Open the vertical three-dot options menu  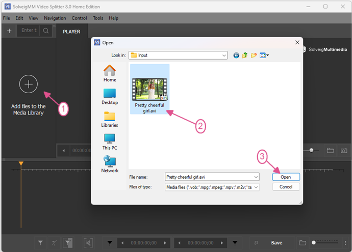coord(345,243)
